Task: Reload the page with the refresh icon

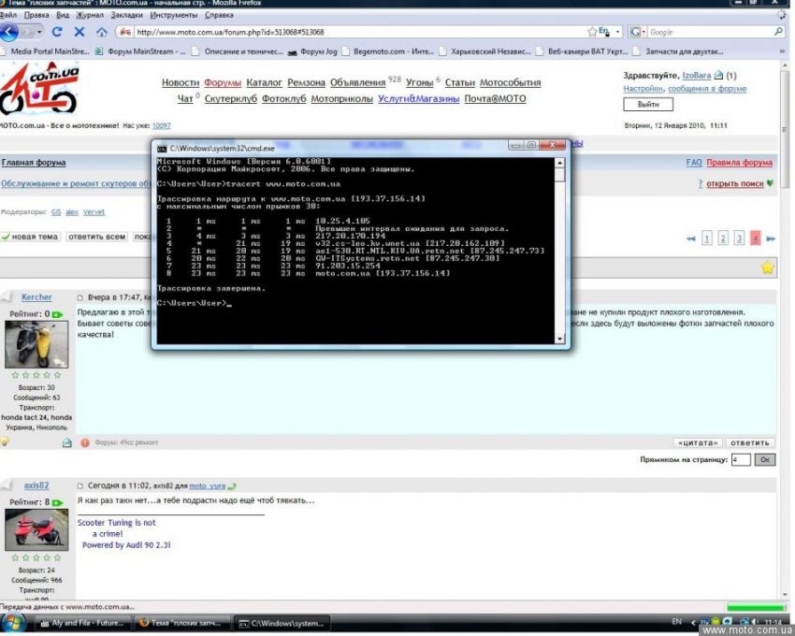Action: coord(57,32)
